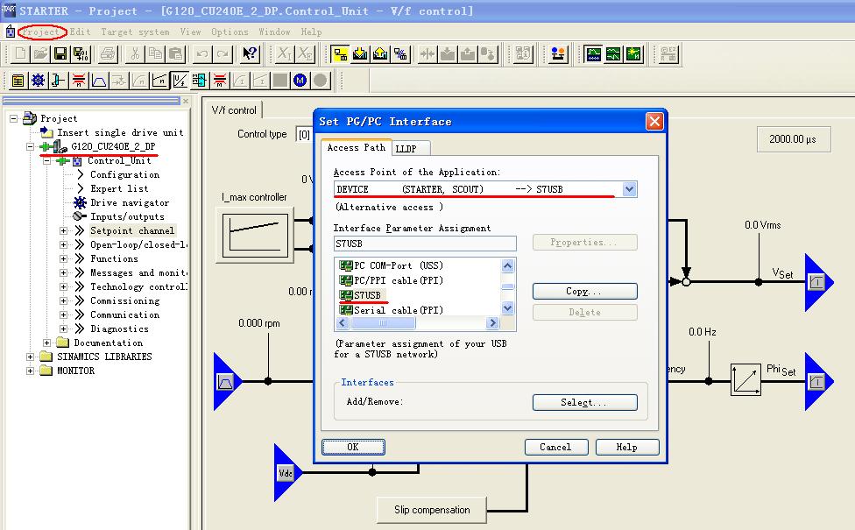Click the V/f control toolbar icon

(180, 81)
